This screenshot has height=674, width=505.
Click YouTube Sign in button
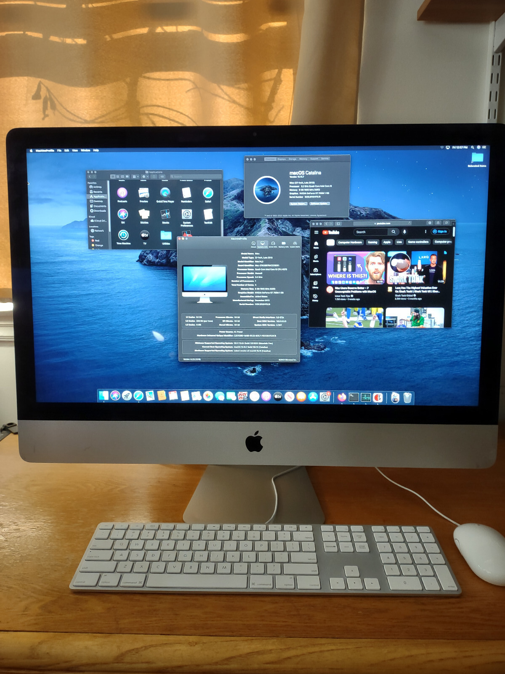coord(440,232)
